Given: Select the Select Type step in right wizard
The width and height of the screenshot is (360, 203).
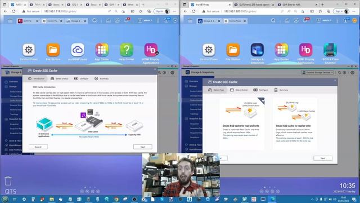Looking at the screenshot, I should 216,90.
